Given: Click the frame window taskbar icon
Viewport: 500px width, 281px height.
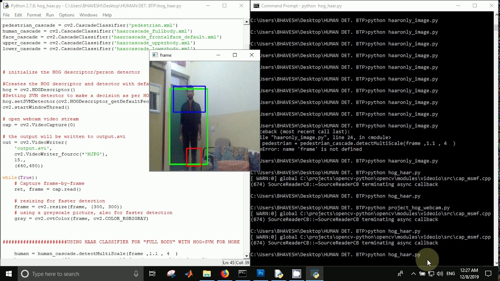Looking at the screenshot, I should (x=296, y=274).
